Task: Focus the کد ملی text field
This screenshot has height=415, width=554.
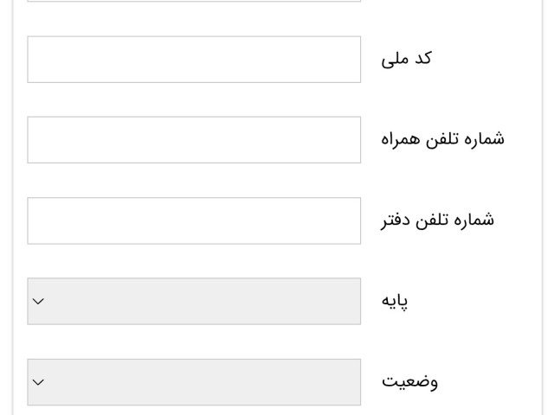Action: (194, 59)
